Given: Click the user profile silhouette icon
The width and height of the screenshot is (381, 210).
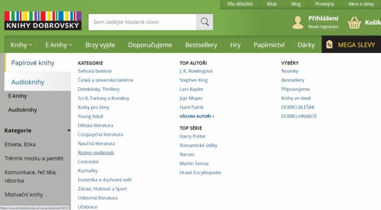Looking at the screenshot, I should click(x=298, y=23).
